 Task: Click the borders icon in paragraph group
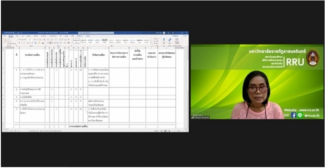69,43
